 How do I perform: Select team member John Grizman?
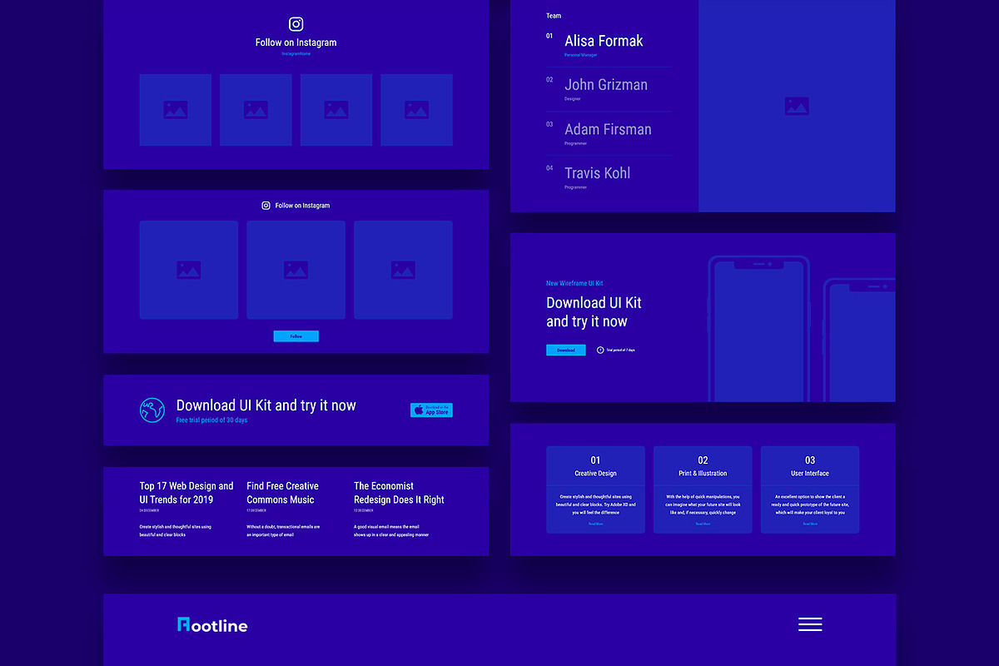coord(605,85)
